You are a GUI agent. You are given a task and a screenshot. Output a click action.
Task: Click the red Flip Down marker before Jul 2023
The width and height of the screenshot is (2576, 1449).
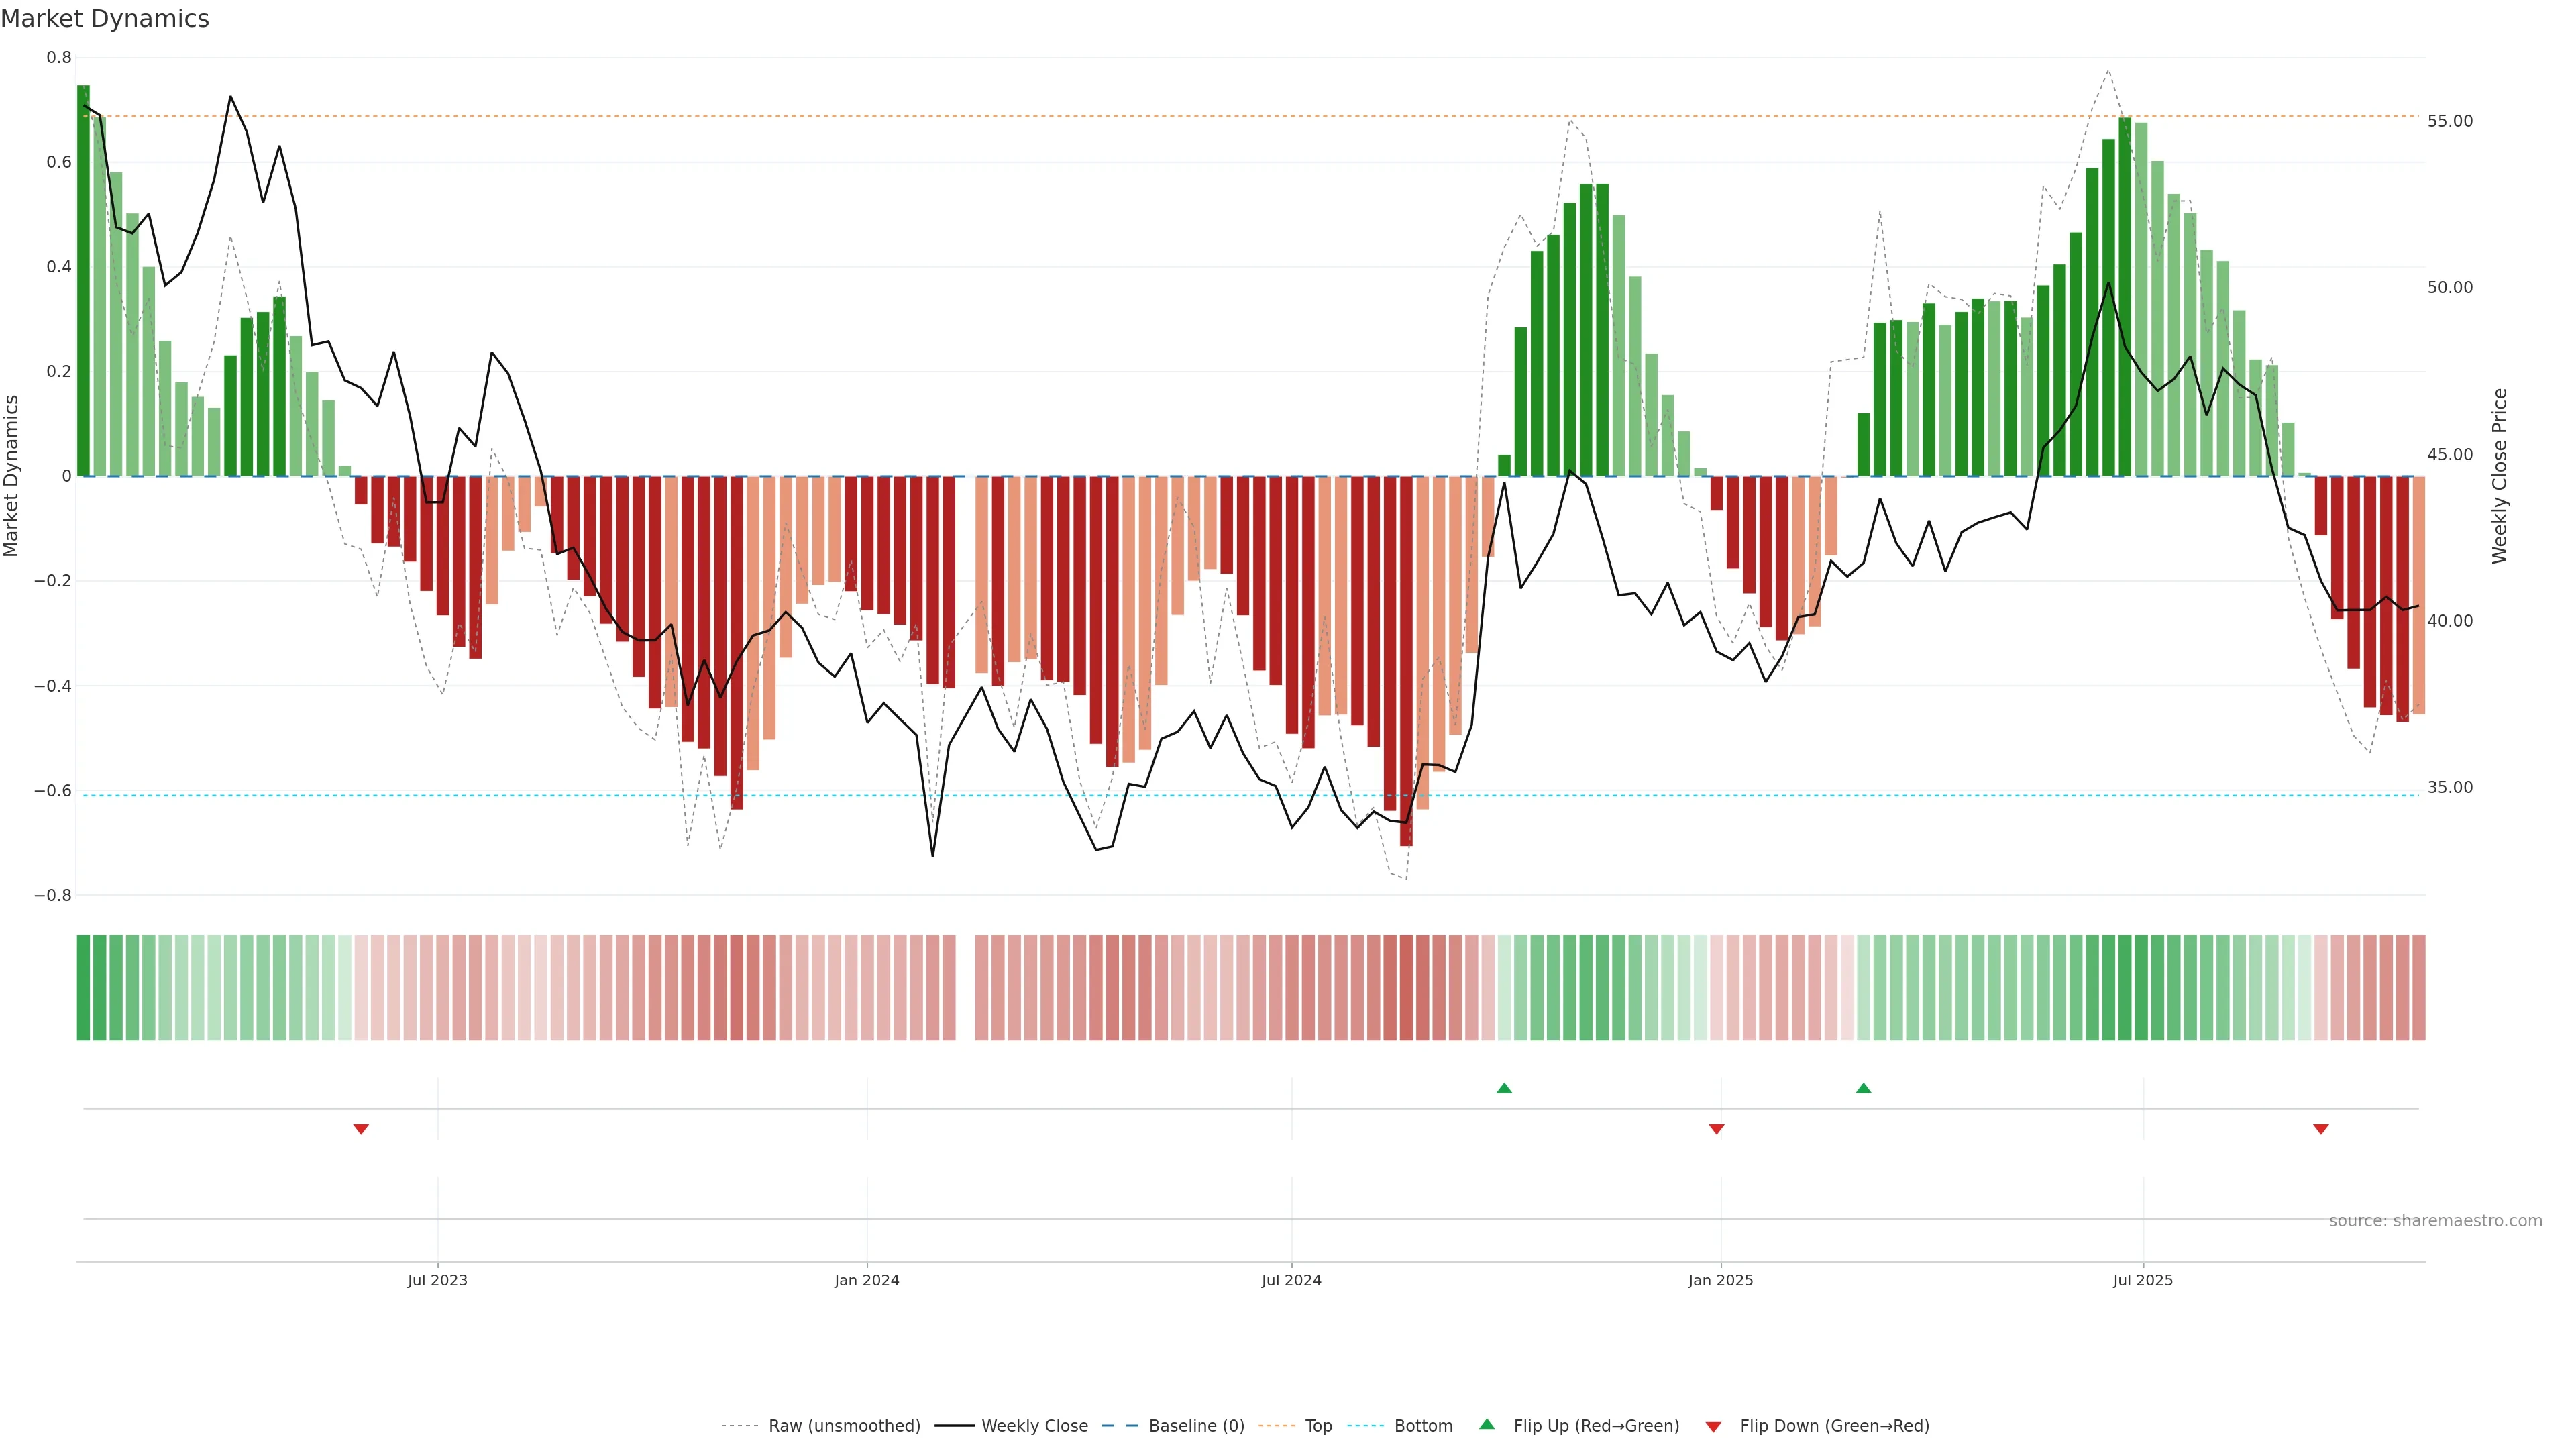[x=361, y=1129]
